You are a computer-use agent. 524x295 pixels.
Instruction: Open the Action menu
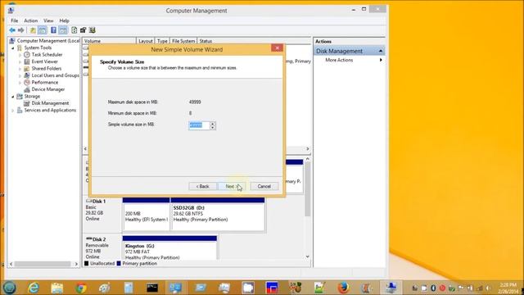pyautogui.click(x=31, y=20)
